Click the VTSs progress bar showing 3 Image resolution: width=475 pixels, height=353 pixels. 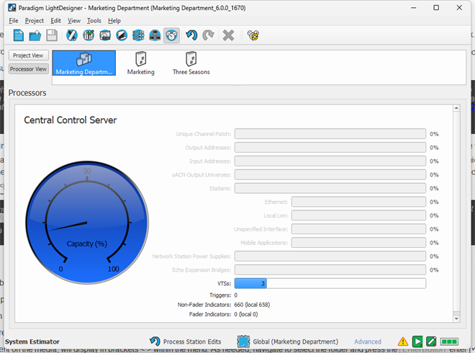click(x=330, y=284)
